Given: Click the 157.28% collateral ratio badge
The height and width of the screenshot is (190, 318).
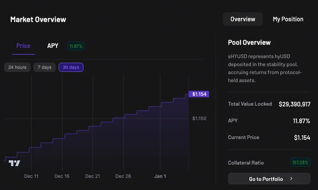Looking at the screenshot, I should [300, 162].
